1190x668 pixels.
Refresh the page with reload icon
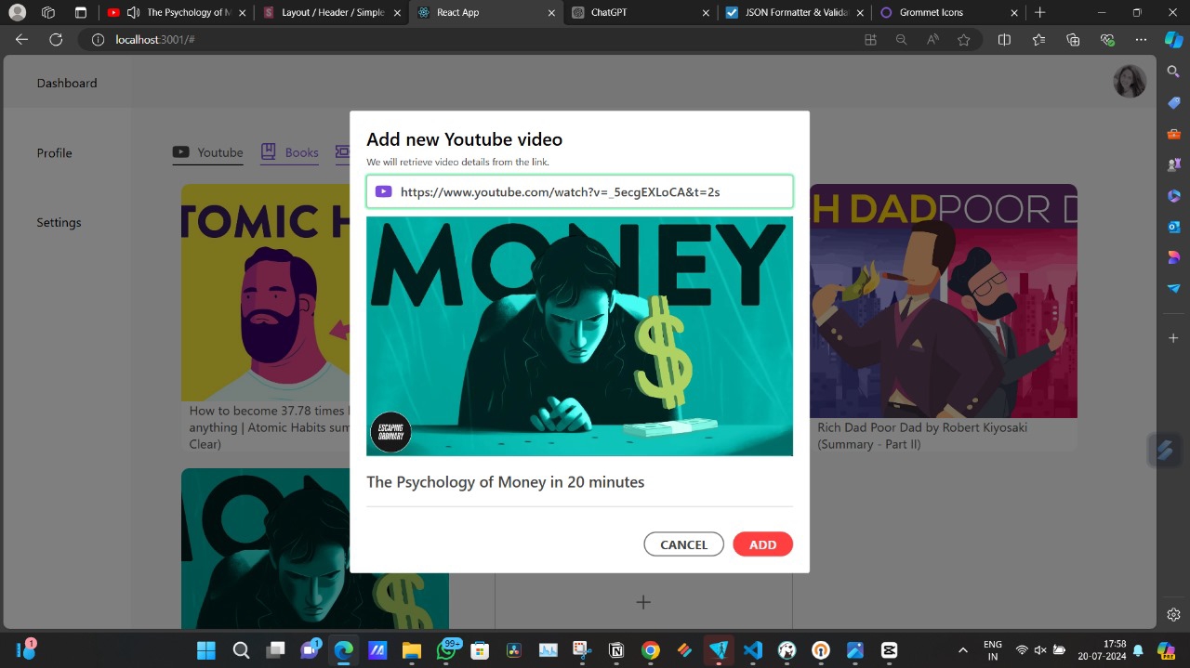(56, 40)
